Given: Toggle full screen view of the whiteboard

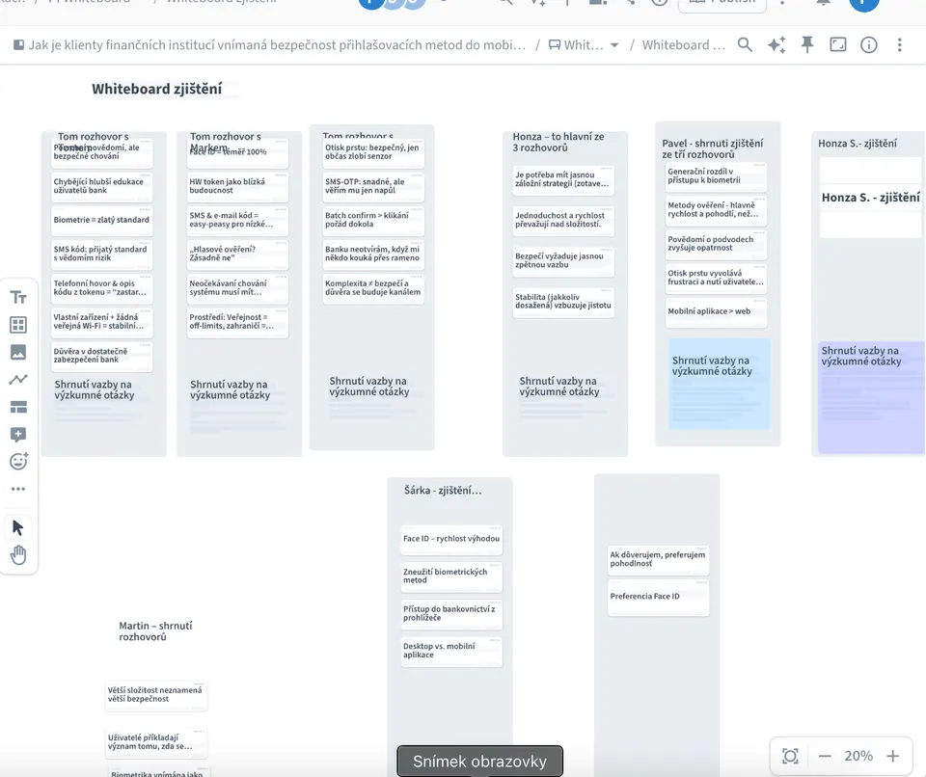Looking at the screenshot, I should (838, 45).
